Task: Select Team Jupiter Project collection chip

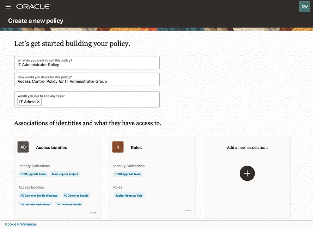Action: pos(65,174)
